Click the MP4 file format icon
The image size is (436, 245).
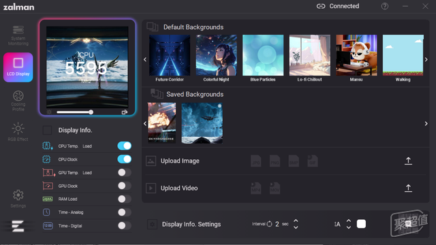click(256, 189)
